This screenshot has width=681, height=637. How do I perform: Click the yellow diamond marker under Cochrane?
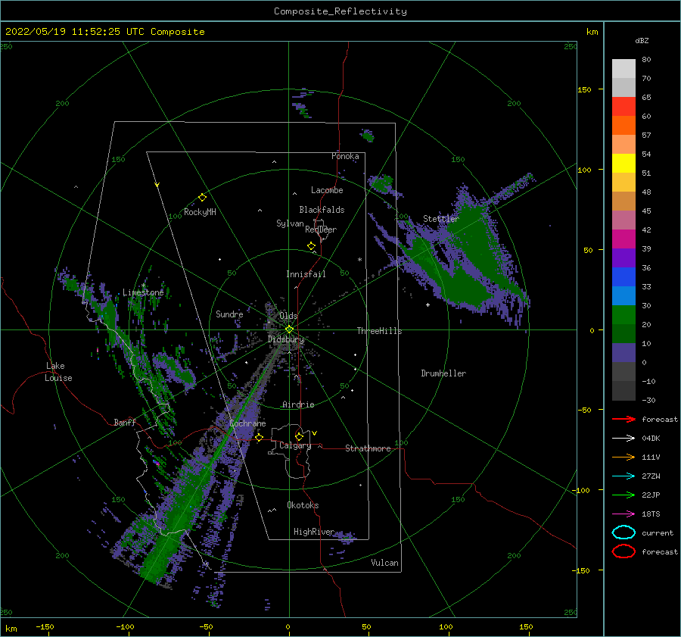(260, 437)
